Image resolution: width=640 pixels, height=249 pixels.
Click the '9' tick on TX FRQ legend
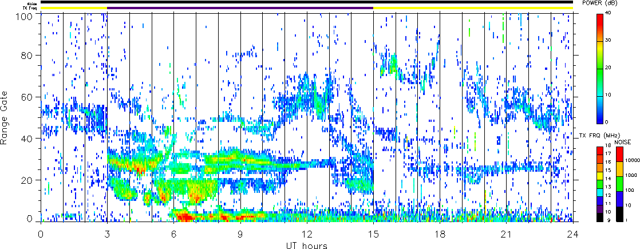click(x=609, y=220)
